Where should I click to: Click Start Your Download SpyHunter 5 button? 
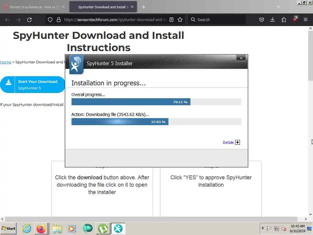32,85
